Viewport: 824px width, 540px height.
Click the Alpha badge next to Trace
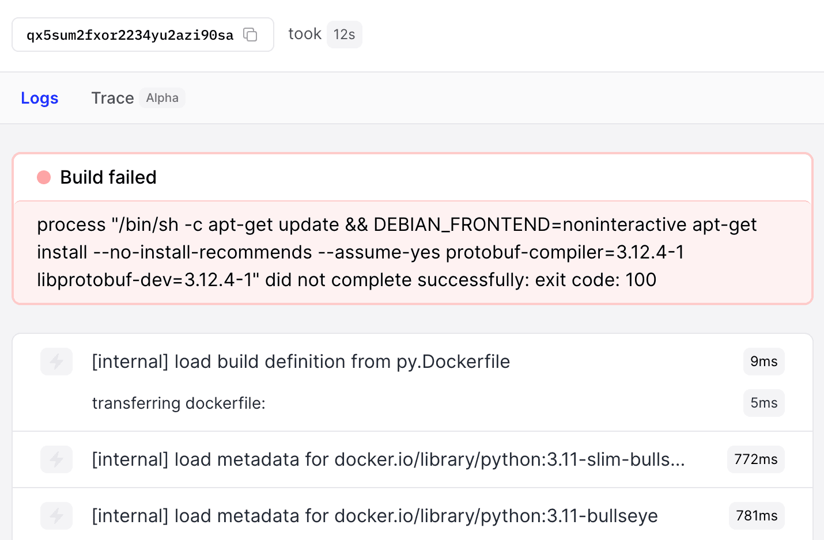click(x=162, y=98)
